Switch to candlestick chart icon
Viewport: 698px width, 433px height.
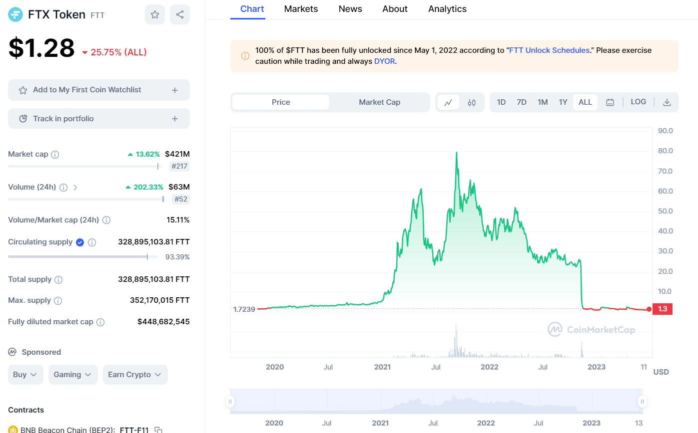(x=472, y=102)
